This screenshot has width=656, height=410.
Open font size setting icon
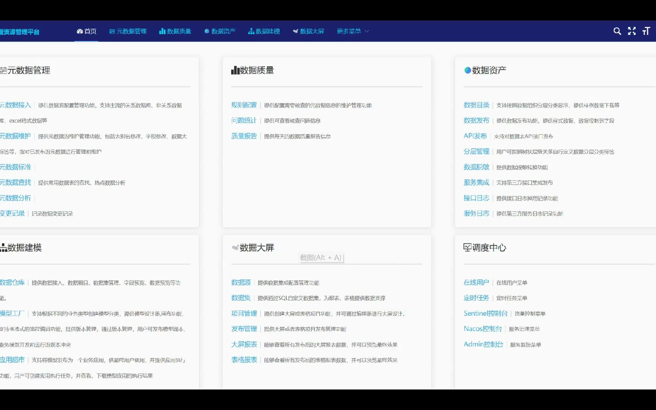point(646,31)
